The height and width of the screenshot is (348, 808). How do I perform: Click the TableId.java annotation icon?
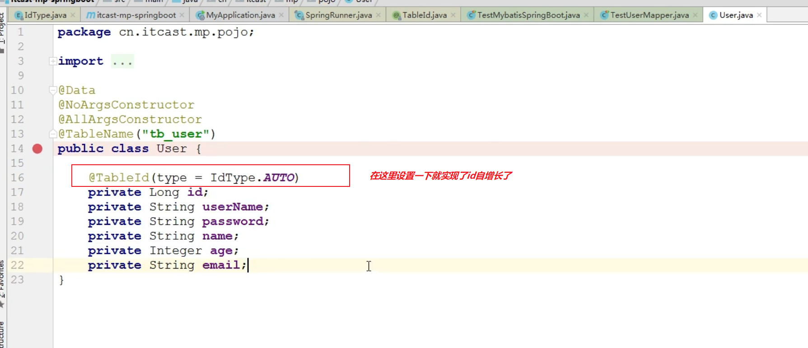click(397, 15)
